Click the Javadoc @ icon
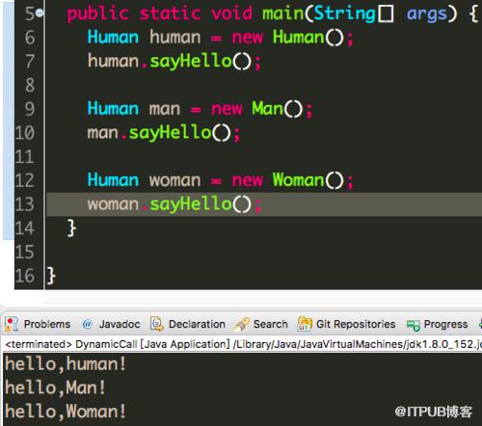The height and width of the screenshot is (426, 482). click(x=87, y=324)
